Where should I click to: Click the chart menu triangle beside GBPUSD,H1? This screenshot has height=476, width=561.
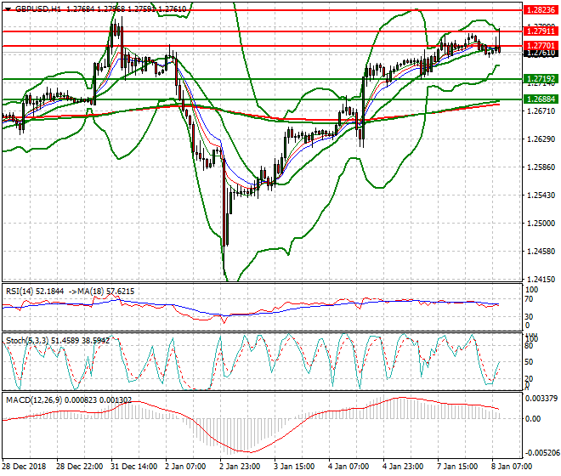point(8,9)
